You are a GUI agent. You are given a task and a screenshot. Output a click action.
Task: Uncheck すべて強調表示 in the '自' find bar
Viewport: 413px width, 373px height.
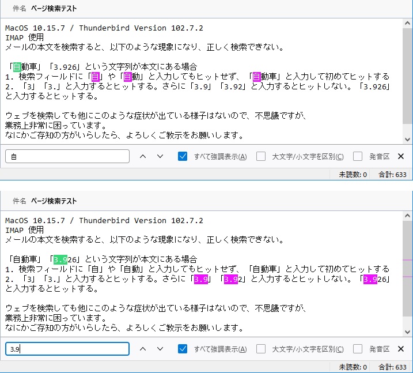[x=183, y=156]
